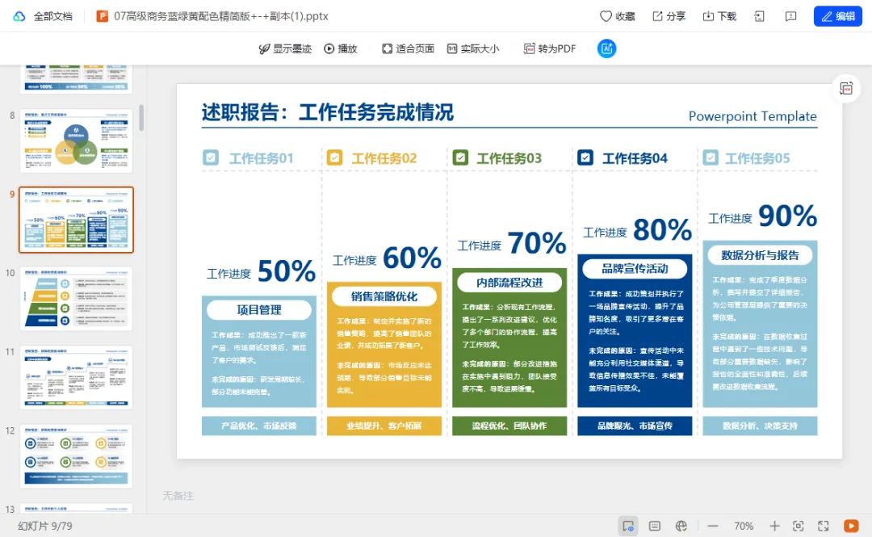Select slide 11 thumbnail
This screenshot has height=537, width=872.
click(77, 377)
